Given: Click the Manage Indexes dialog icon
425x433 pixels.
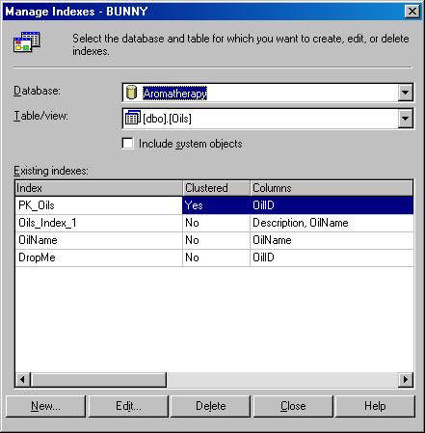Looking at the screenshot, I should point(27,42).
